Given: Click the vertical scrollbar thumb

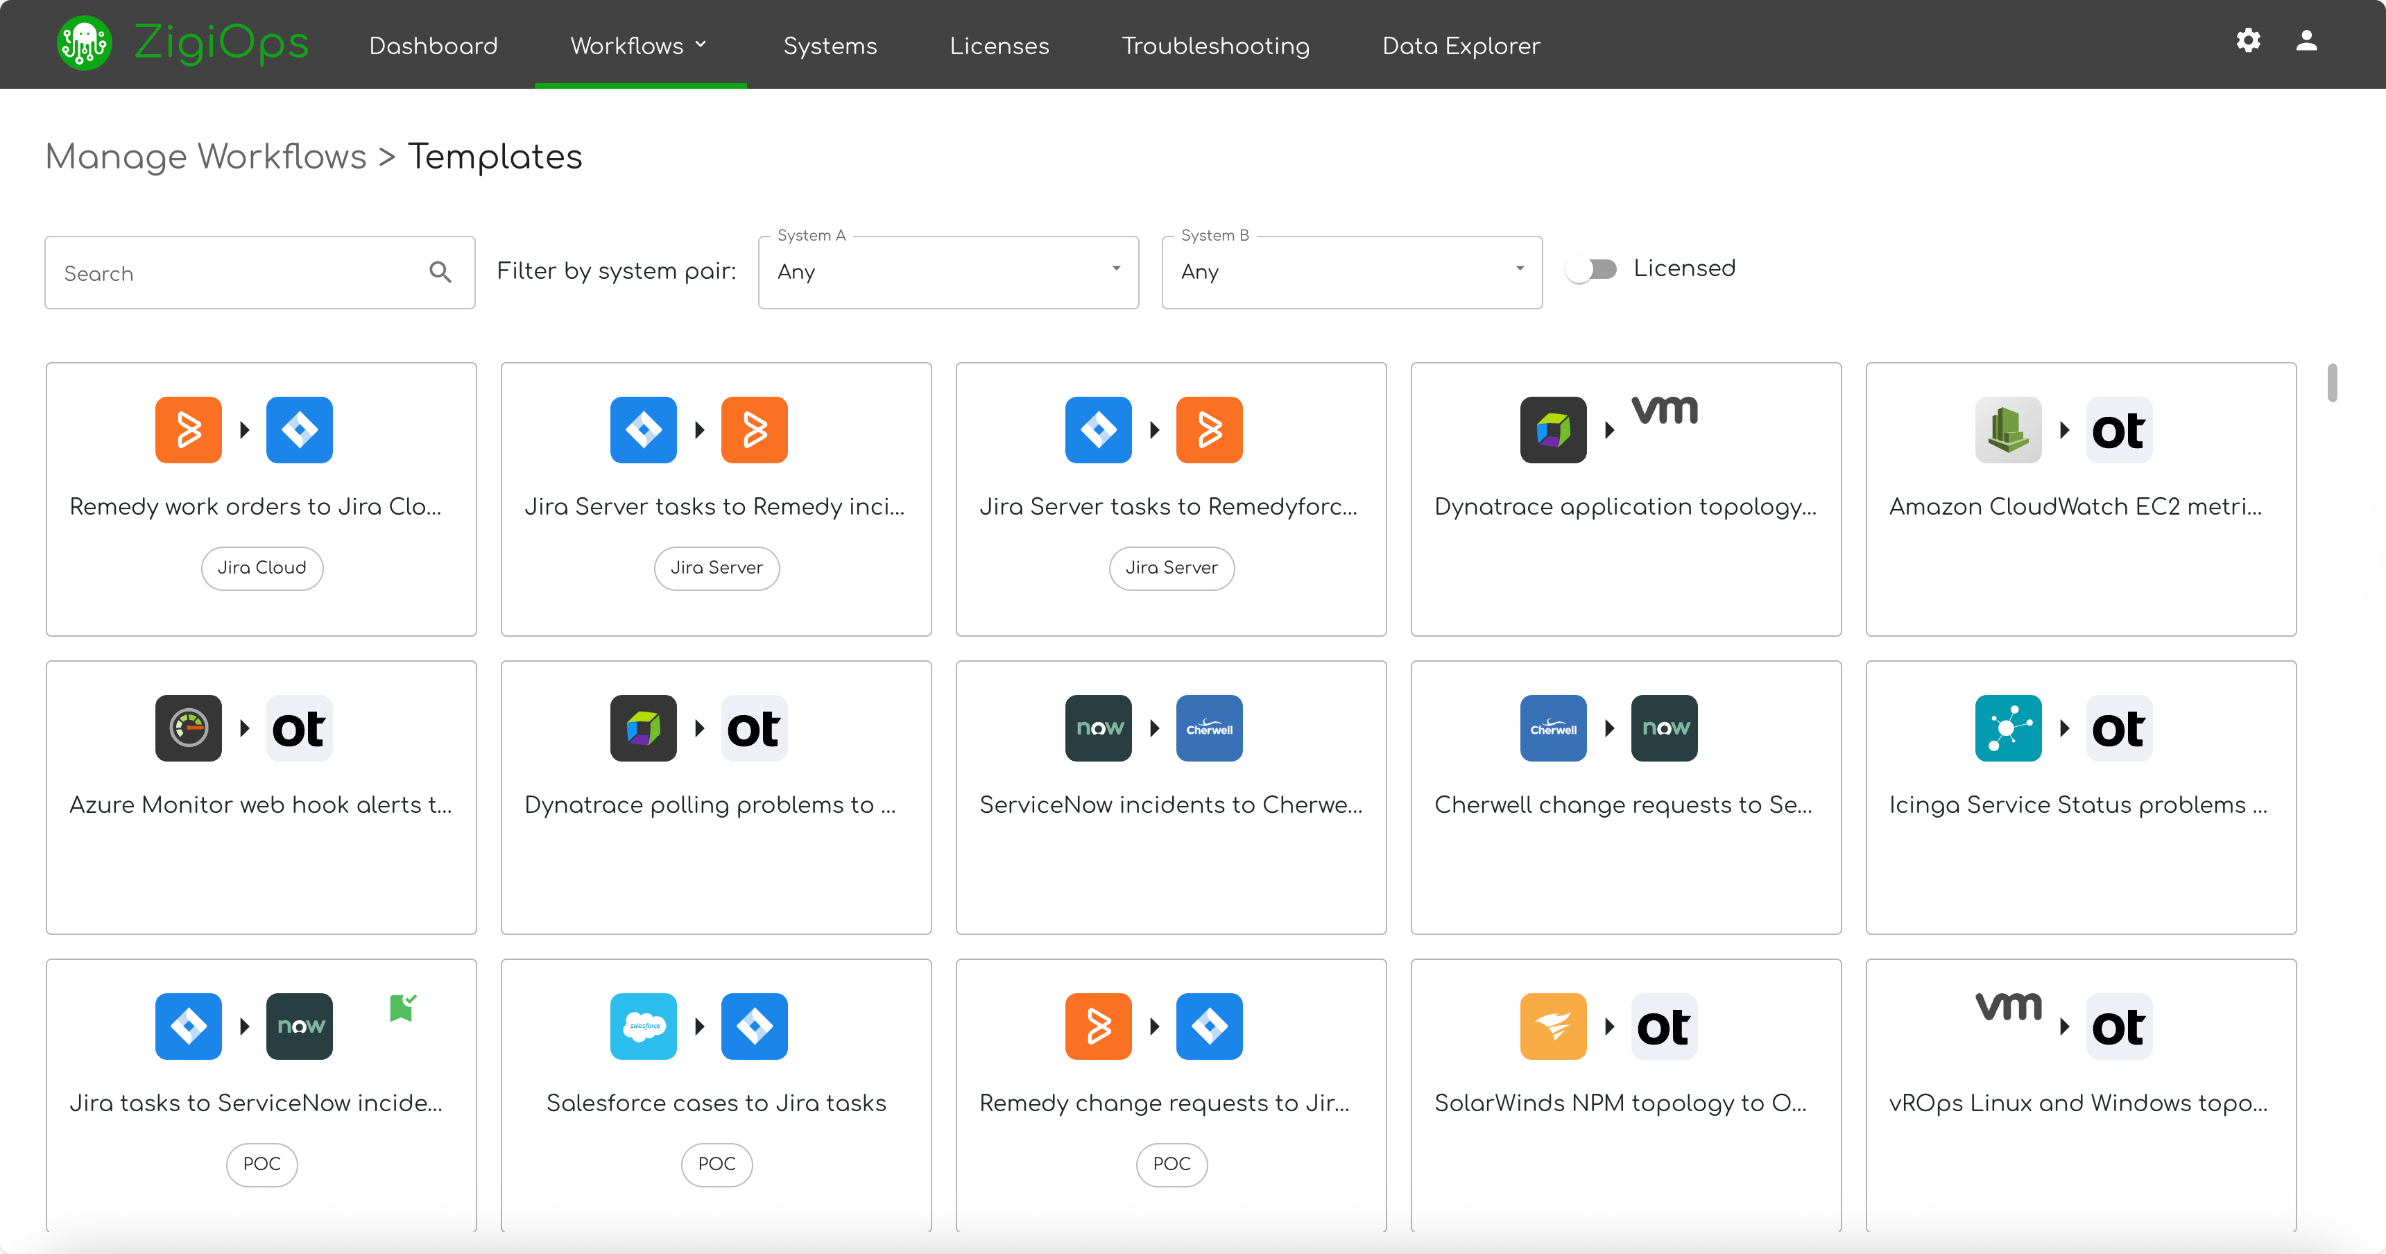Looking at the screenshot, I should click(x=2331, y=384).
